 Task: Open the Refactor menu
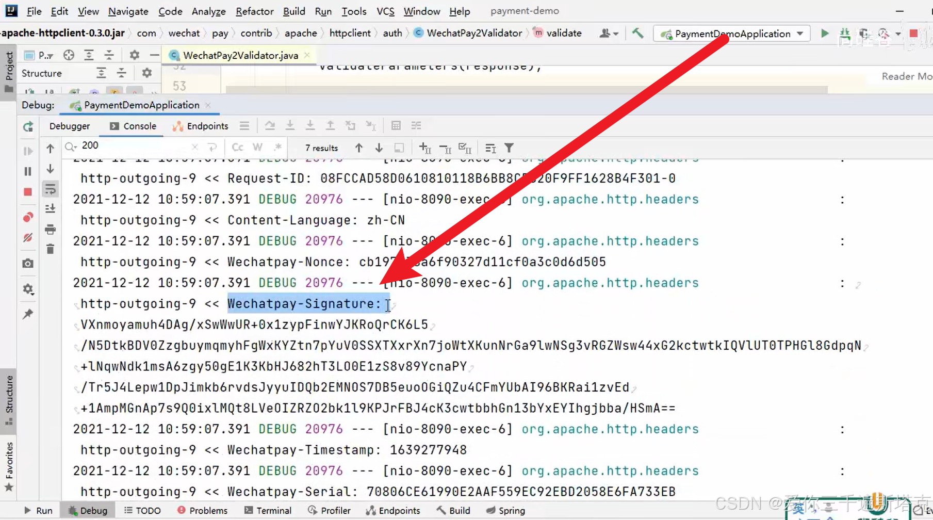point(255,11)
